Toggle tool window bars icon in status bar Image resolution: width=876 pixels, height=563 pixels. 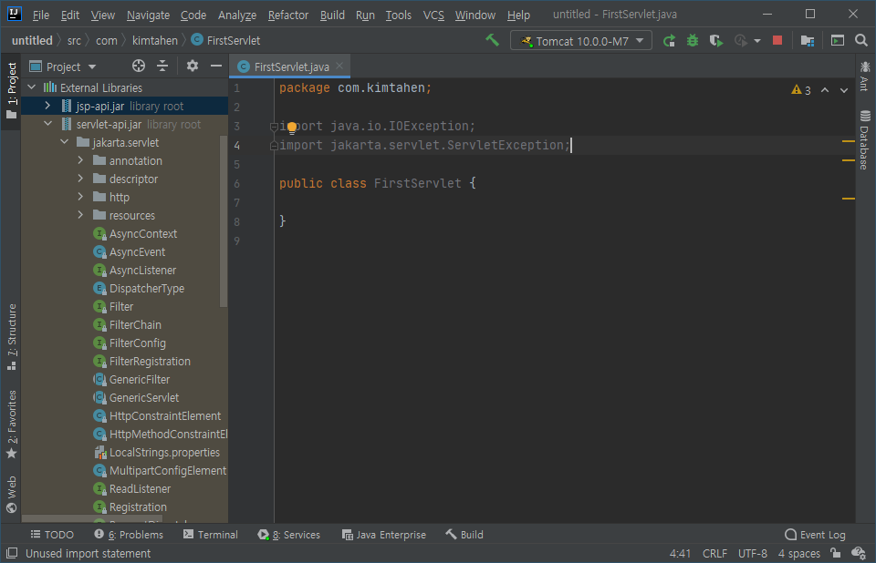click(12, 553)
